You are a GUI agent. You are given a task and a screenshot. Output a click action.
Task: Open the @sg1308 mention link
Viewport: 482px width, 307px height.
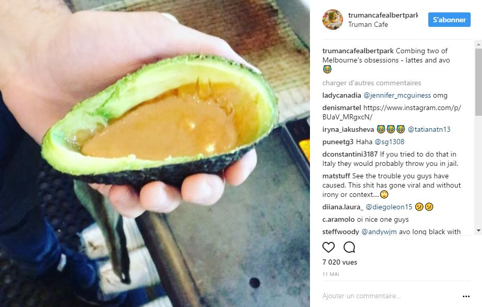coord(389,142)
